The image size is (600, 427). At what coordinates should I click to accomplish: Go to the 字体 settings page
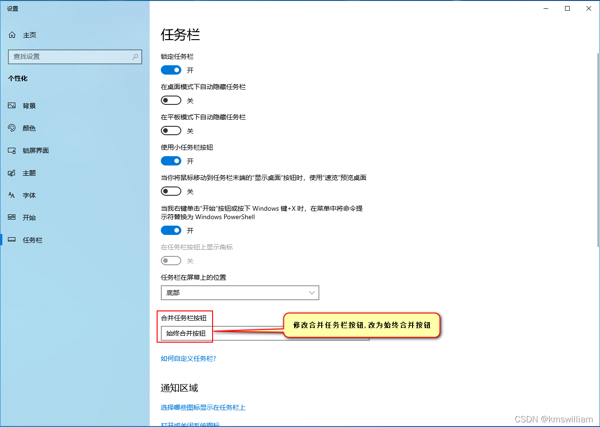[75, 195]
